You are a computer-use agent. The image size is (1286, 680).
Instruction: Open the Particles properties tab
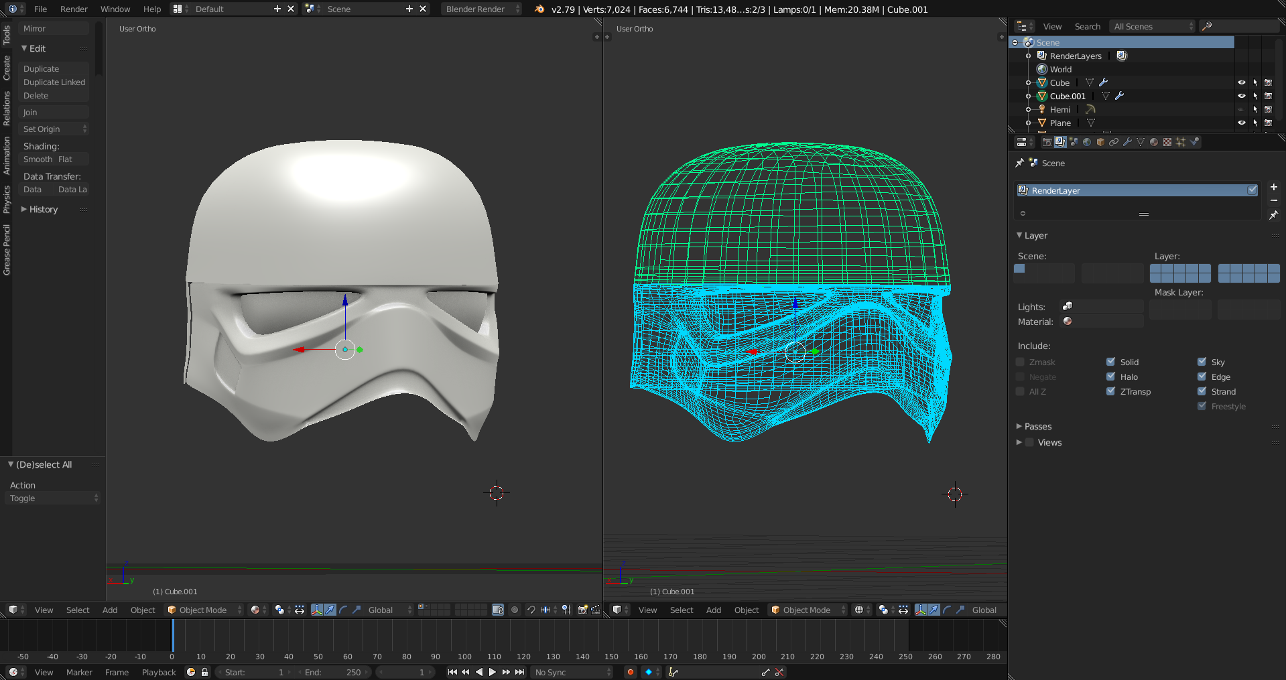pyautogui.click(x=1181, y=142)
